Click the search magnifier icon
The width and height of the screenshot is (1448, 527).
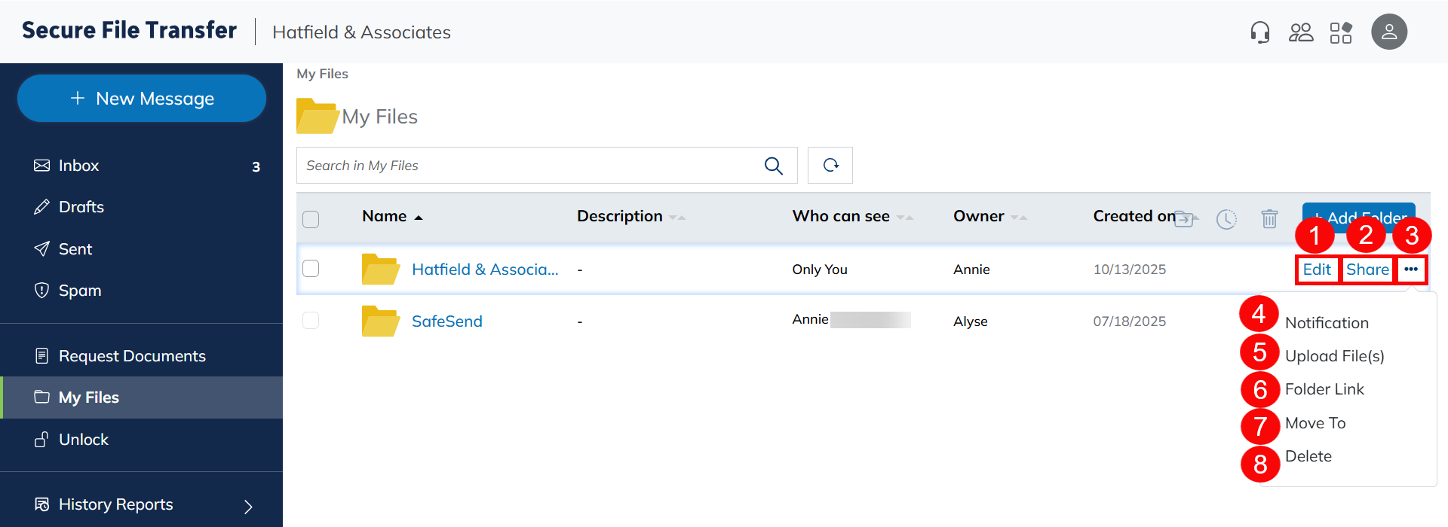[x=773, y=166]
